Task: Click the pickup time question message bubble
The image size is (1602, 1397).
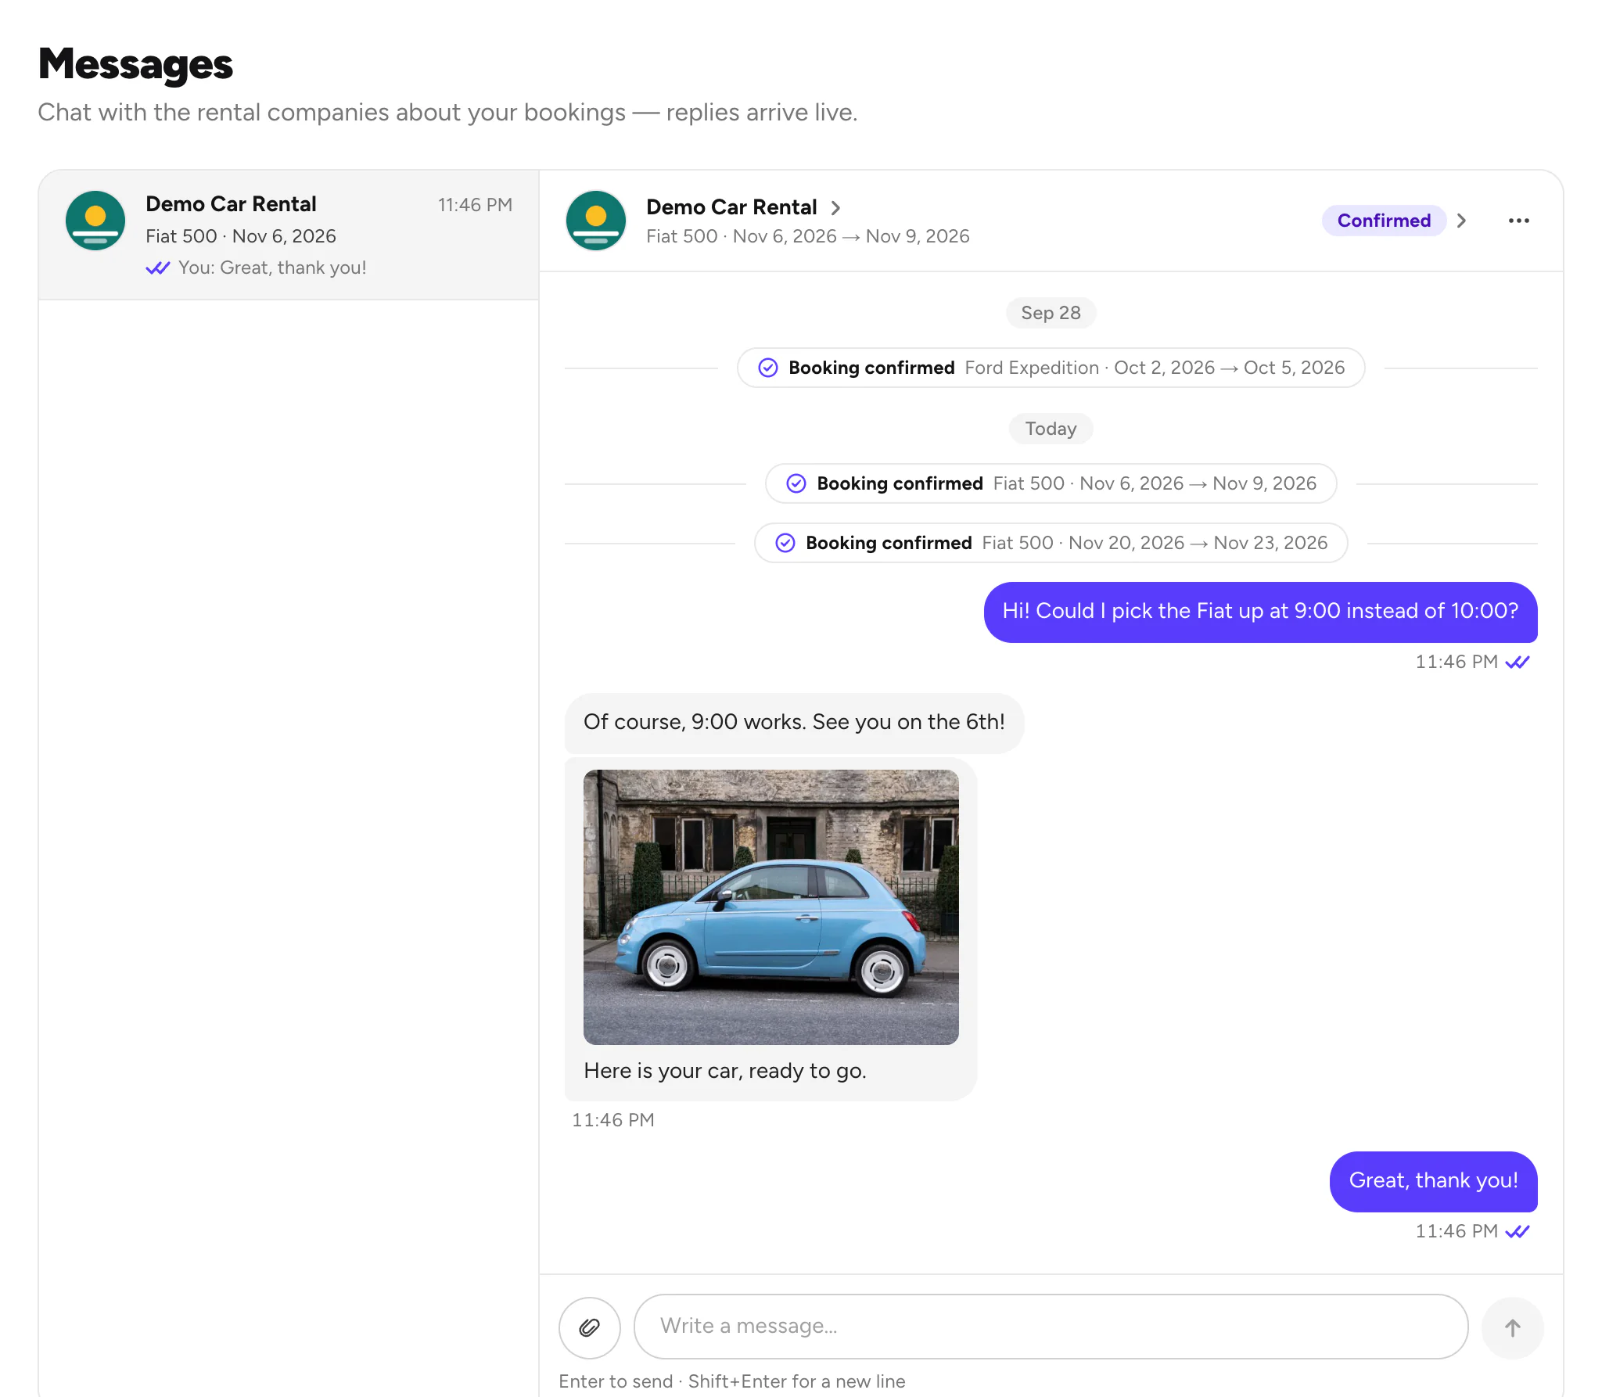Action: pos(1260,612)
